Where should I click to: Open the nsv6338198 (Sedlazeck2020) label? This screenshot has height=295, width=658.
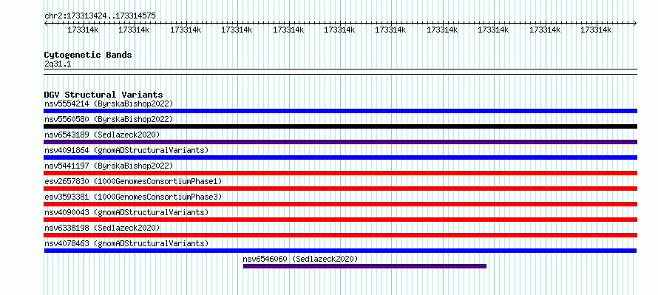[x=102, y=228]
